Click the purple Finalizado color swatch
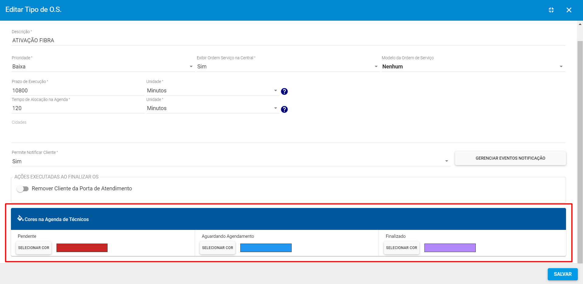 [x=450, y=248]
